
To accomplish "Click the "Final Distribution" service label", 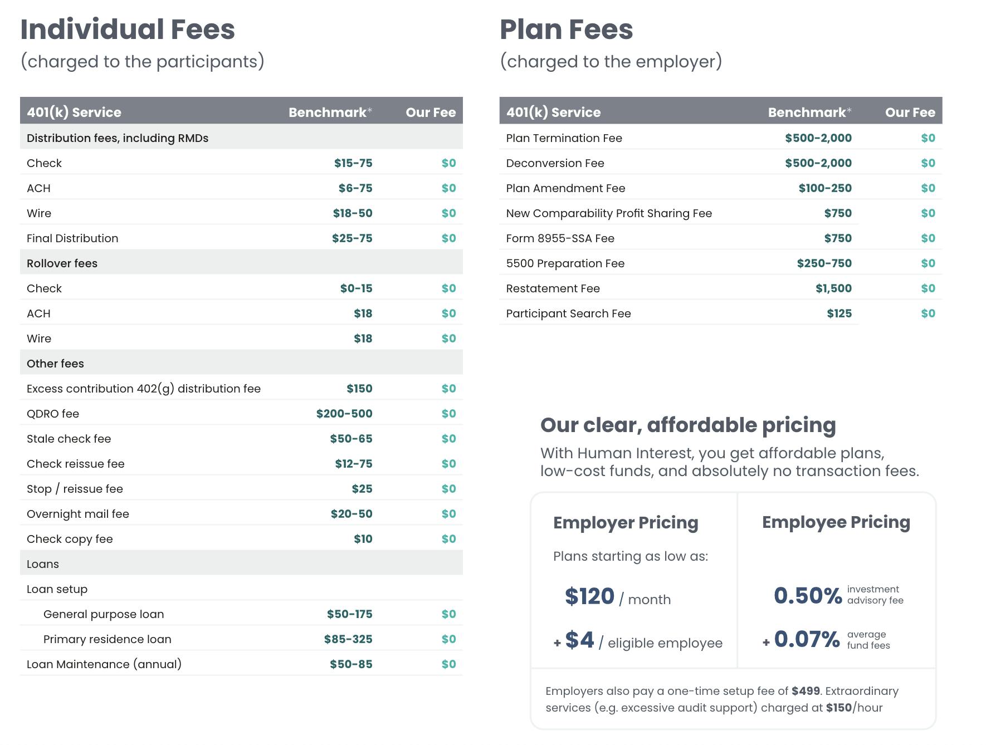I will point(72,238).
